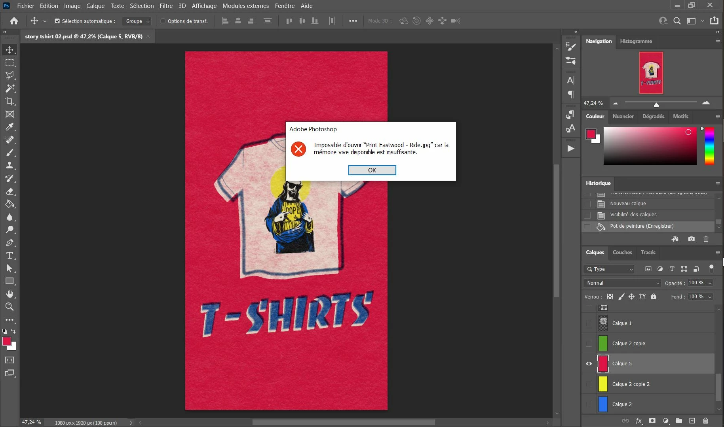Image resolution: width=724 pixels, height=427 pixels.
Task: Show Calque 2 layer visibility
Action: [x=589, y=404]
